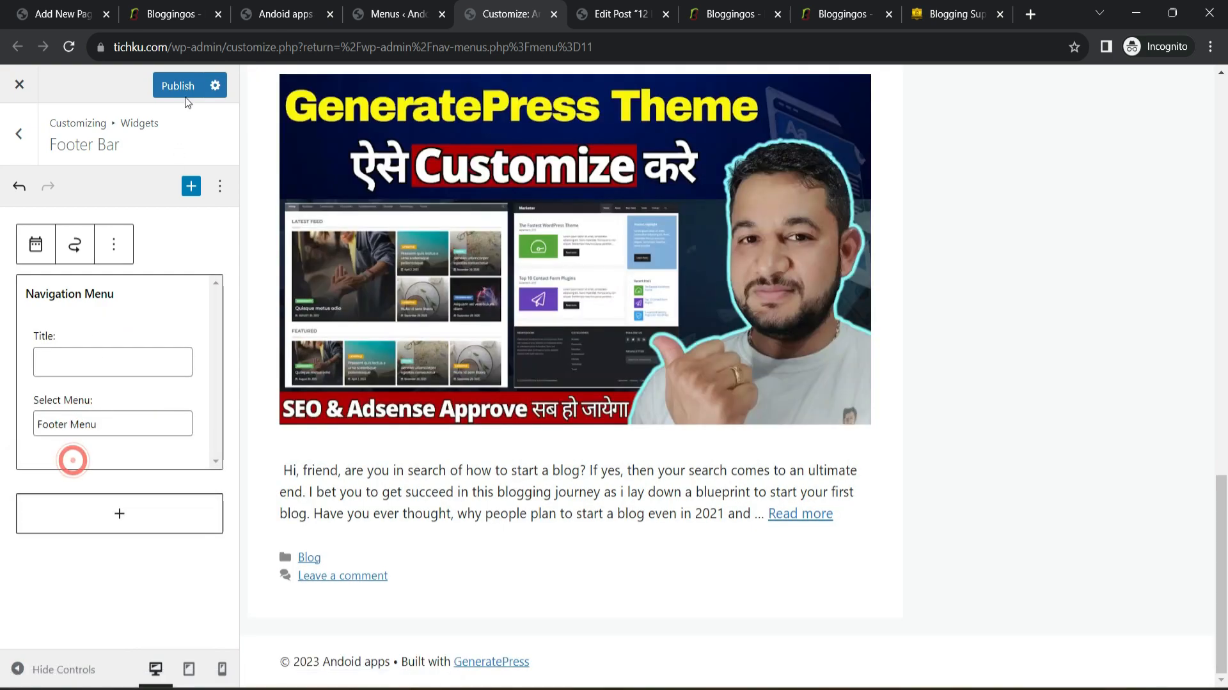
Task: Switch to Andoid apps browser tab
Action: (x=285, y=14)
